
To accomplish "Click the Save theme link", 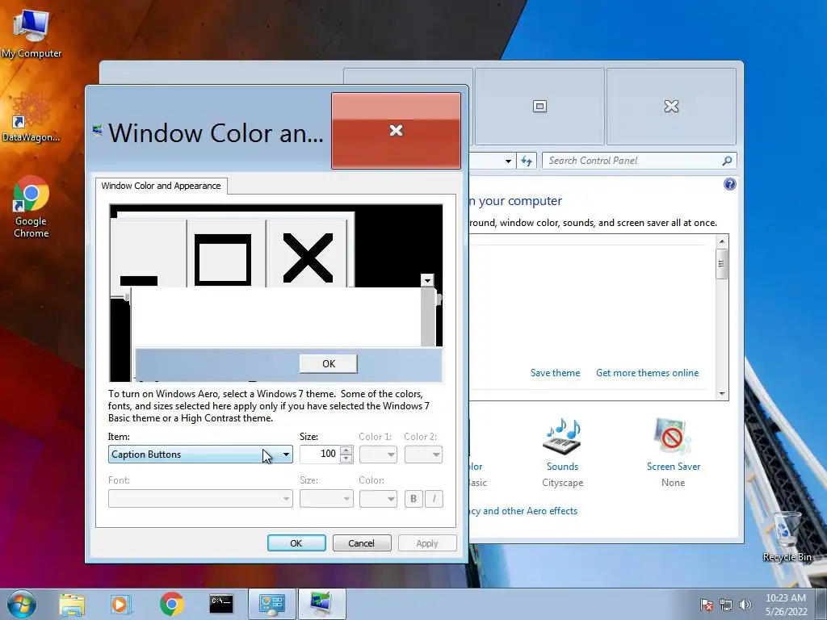I will pyautogui.click(x=555, y=373).
